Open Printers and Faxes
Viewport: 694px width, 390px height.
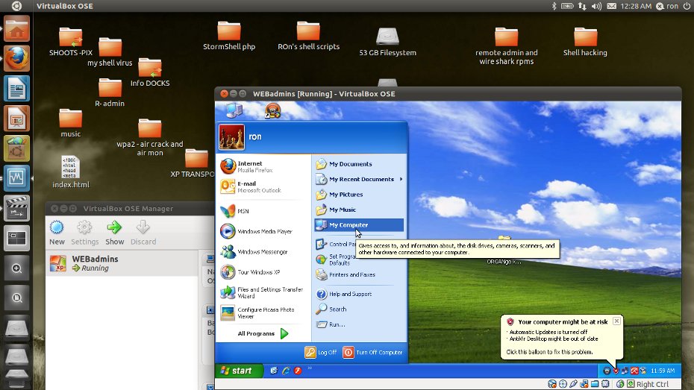point(359,274)
